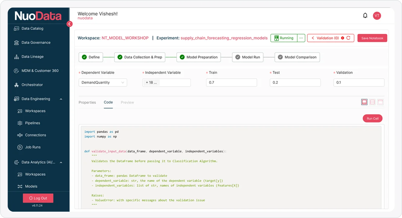Click the Data Analytics (AI/...) icon
This screenshot has height=218, width=402.
16,162
